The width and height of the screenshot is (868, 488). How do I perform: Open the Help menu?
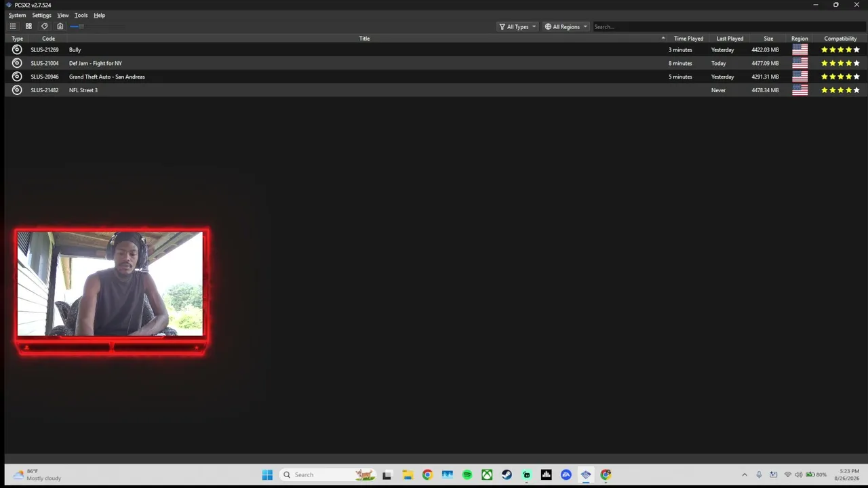pos(99,15)
